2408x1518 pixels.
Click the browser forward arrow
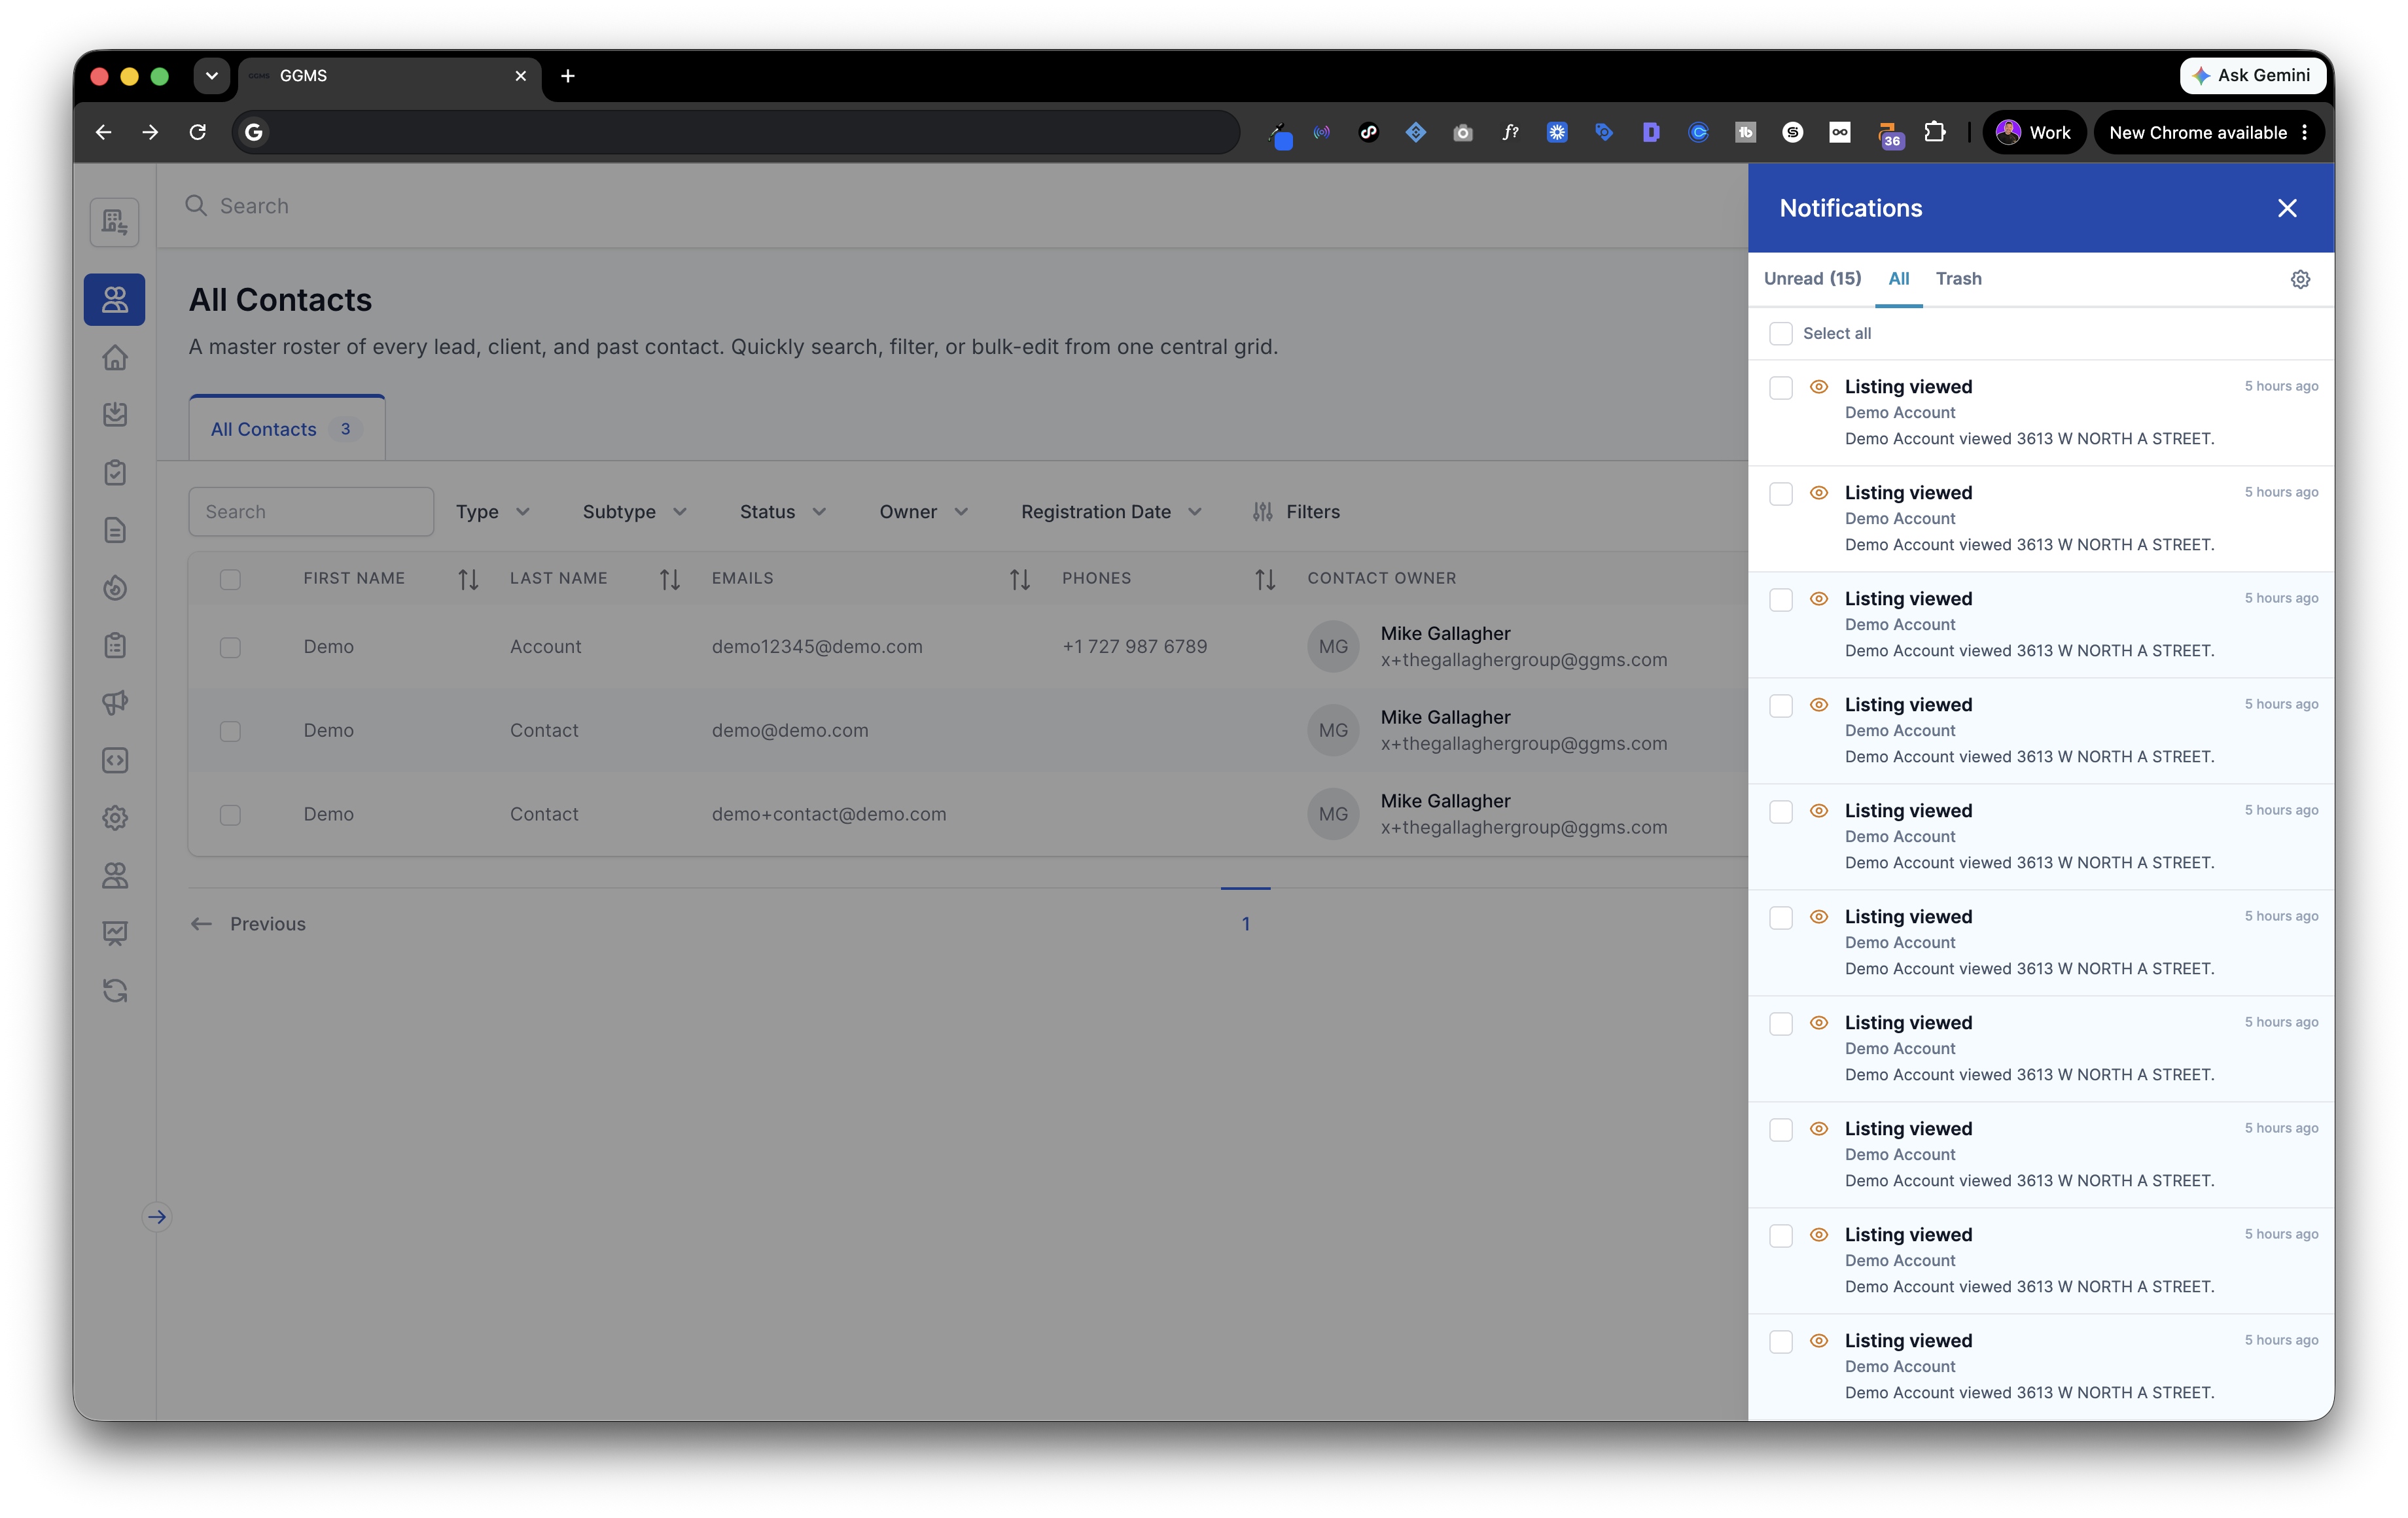point(150,132)
